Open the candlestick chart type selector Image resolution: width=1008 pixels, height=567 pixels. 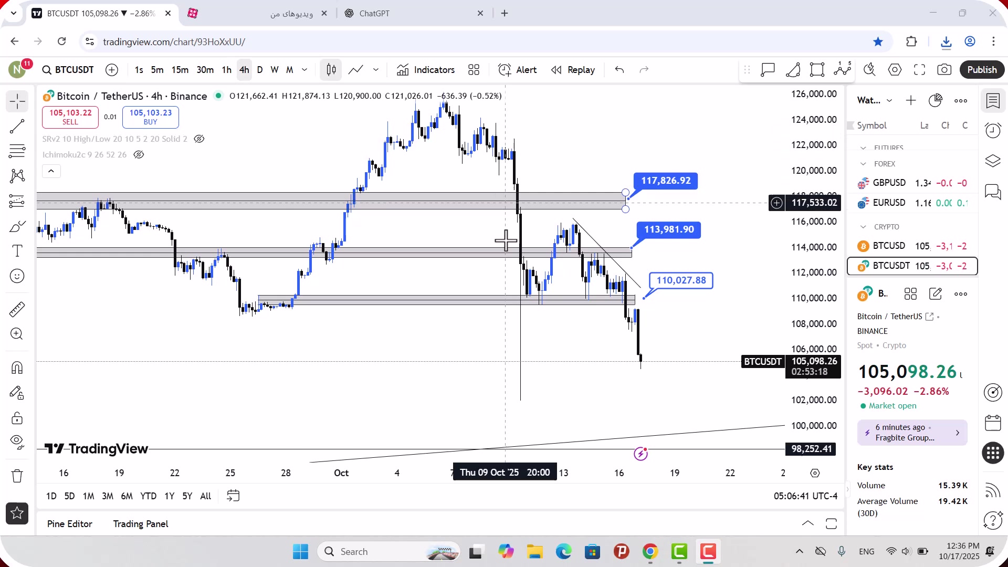pyautogui.click(x=331, y=70)
